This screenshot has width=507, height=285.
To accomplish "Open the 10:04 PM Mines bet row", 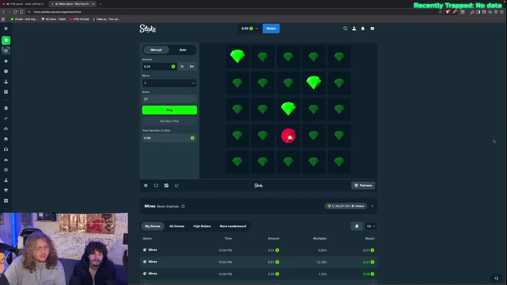I will pos(259,250).
